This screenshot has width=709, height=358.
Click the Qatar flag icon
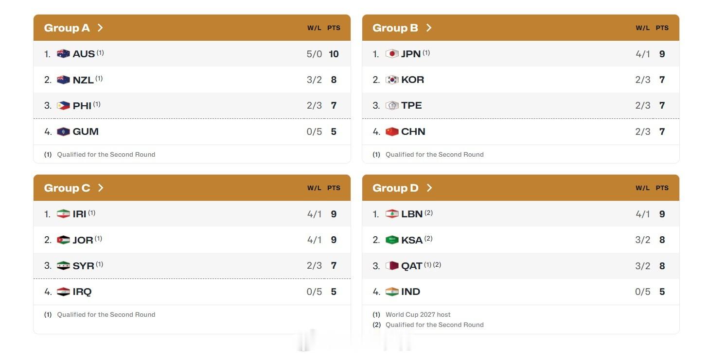click(392, 266)
